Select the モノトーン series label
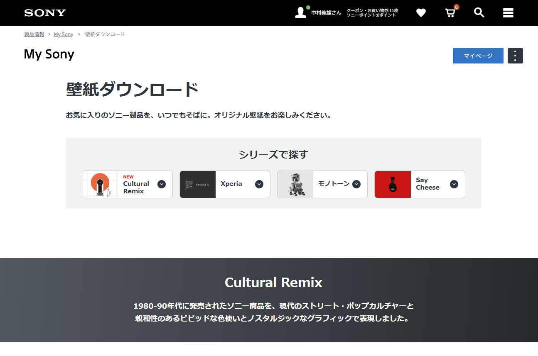538x356 pixels. tap(334, 184)
